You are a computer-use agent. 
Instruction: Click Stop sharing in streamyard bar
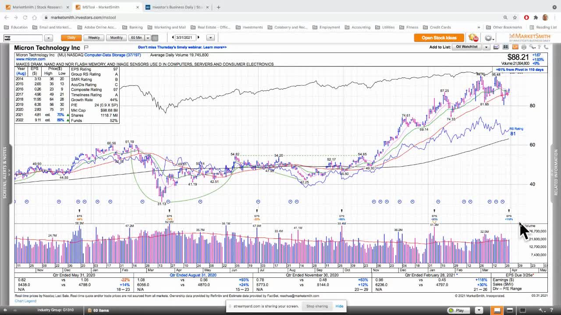(317, 306)
